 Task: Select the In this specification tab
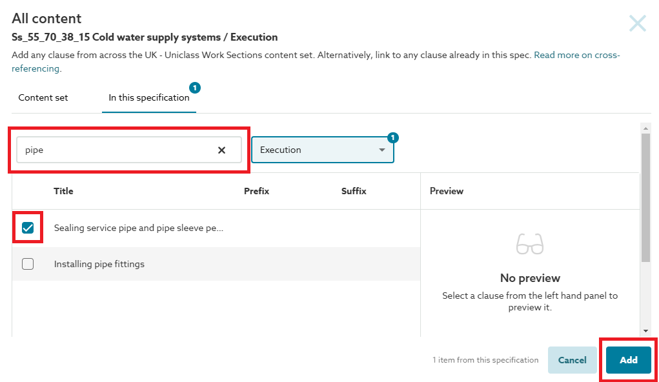[x=148, y=98]
